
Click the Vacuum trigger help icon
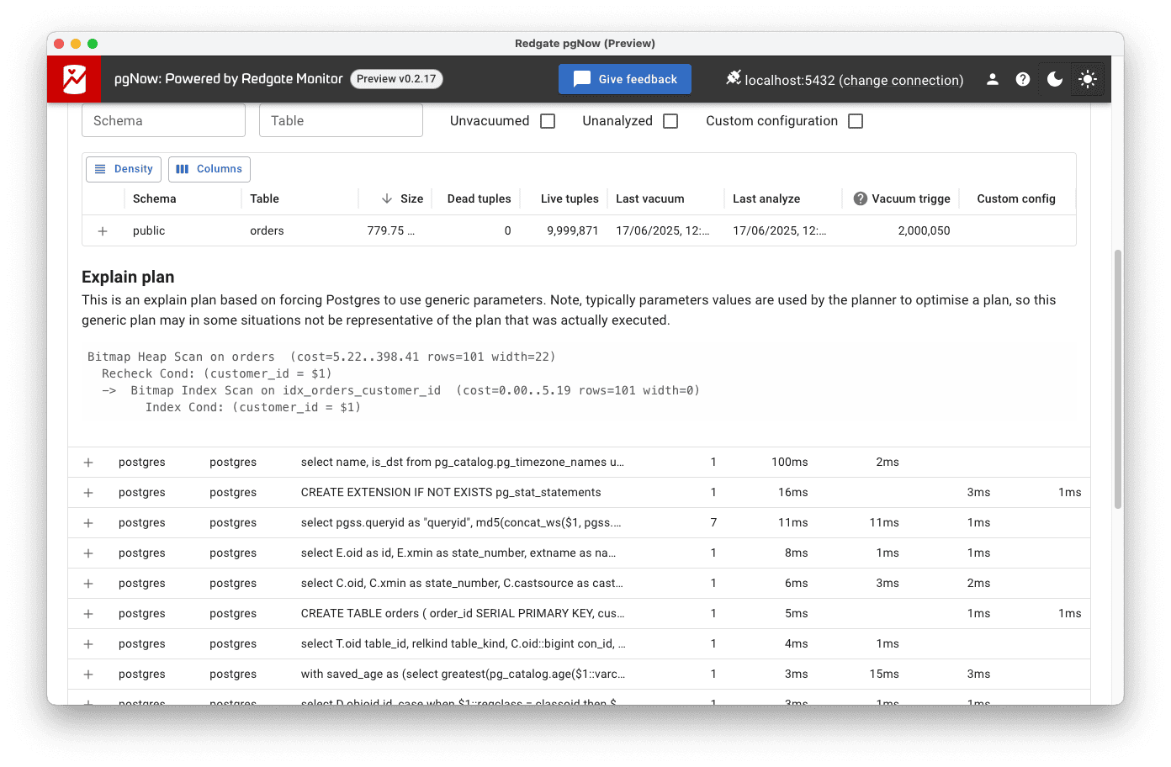point(860,198)
